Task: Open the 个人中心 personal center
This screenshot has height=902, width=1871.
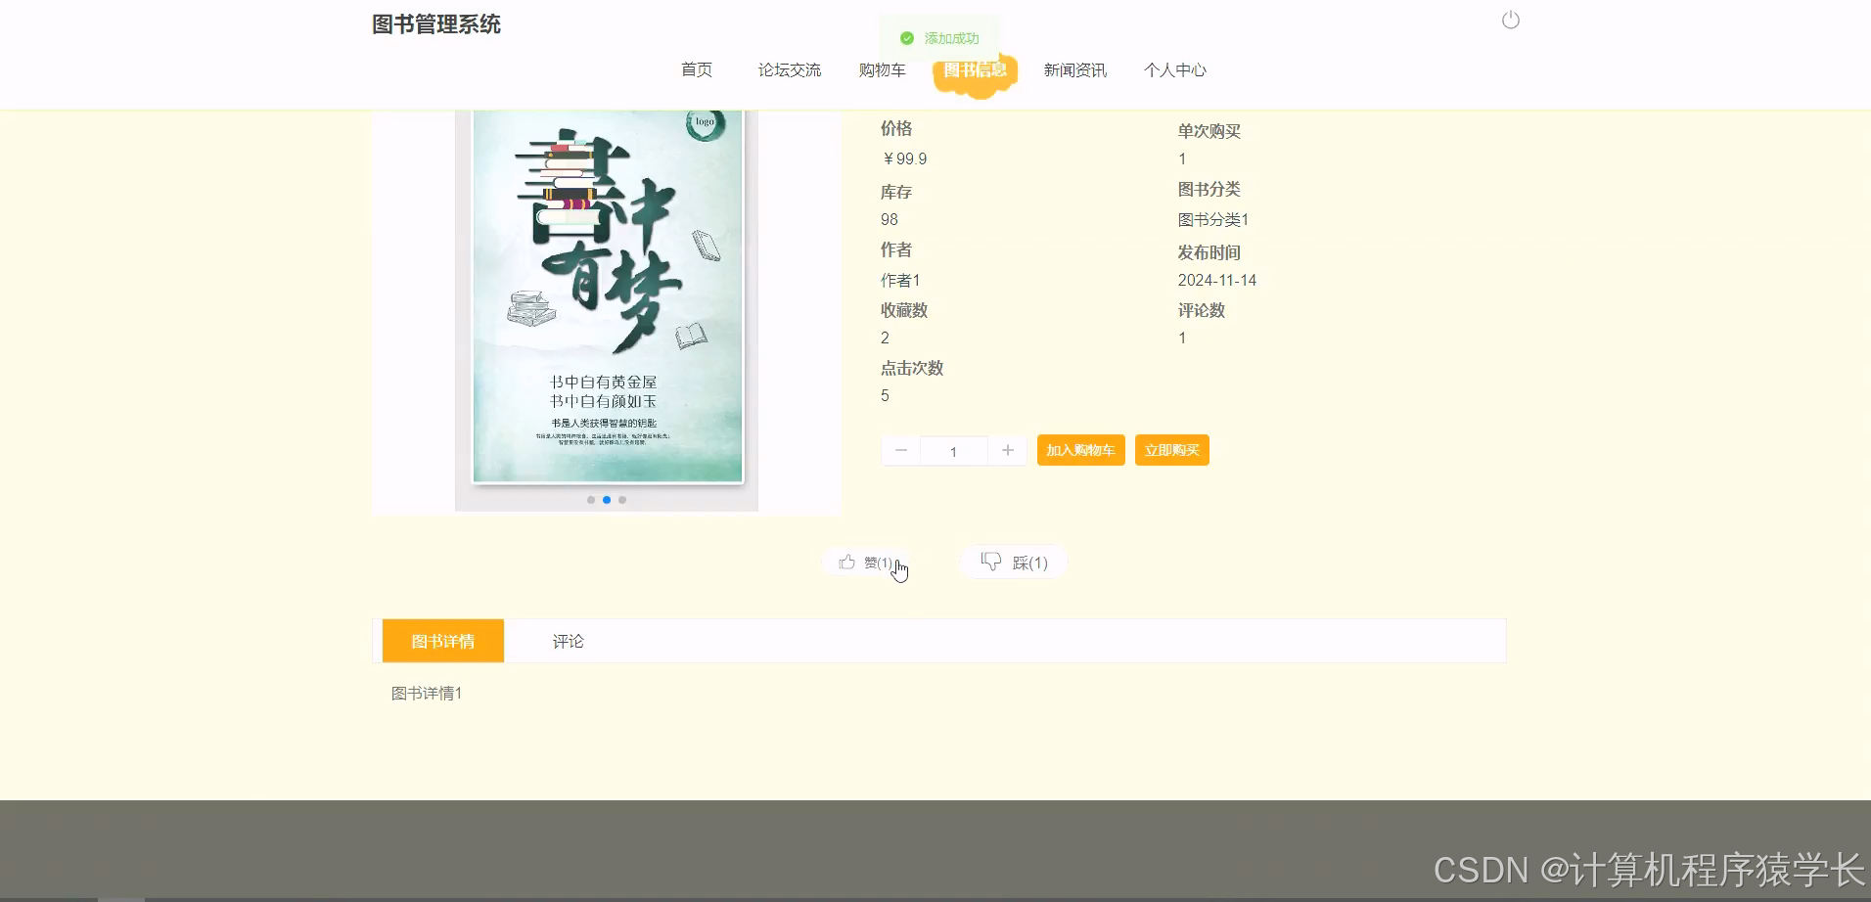Action: coord(1175,69)
